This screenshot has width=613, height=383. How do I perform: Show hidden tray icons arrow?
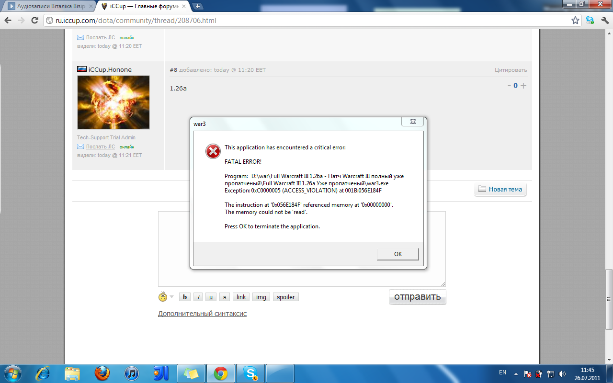pos(516,373)
